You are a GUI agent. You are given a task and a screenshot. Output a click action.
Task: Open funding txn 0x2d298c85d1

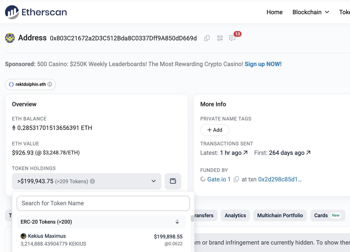pos(280,179)
